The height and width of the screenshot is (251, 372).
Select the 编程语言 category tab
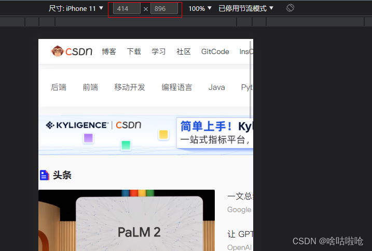(x=177, y=87)
